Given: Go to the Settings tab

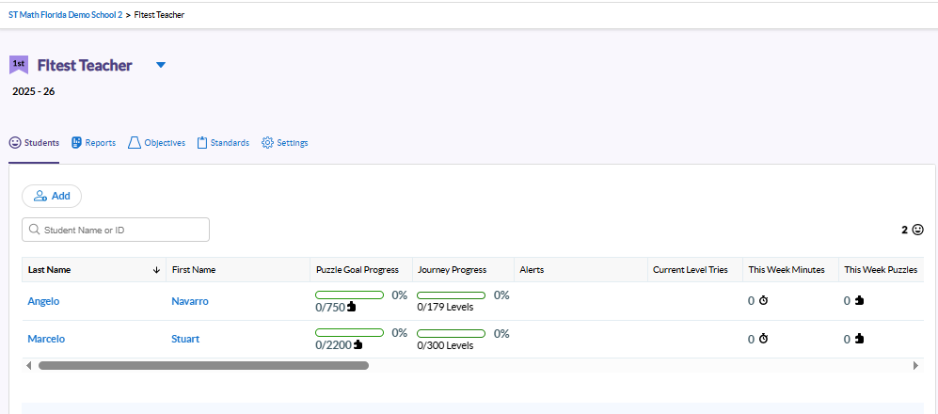Looking at the screenshot, I should coord(285,143).
